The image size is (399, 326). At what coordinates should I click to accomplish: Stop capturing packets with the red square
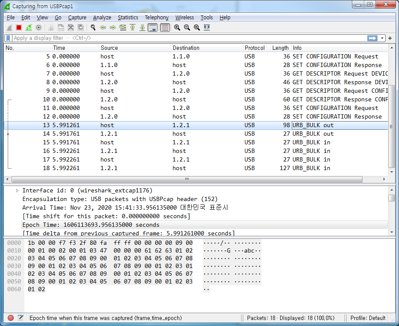tap(19, 27)
